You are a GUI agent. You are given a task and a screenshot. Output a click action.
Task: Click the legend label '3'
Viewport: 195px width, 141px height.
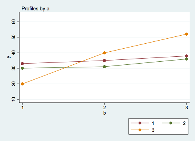[x=153, y=130]
